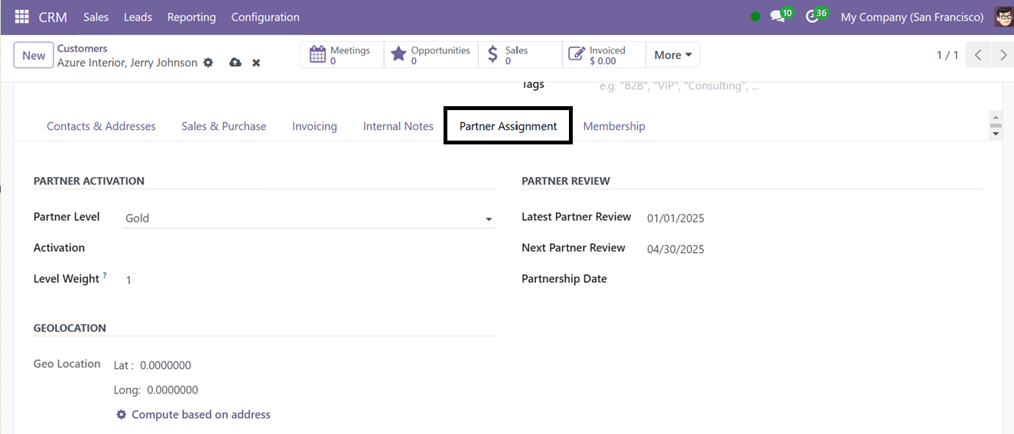
Task: Open the Leads menu
Action: [x=138, y=17]
